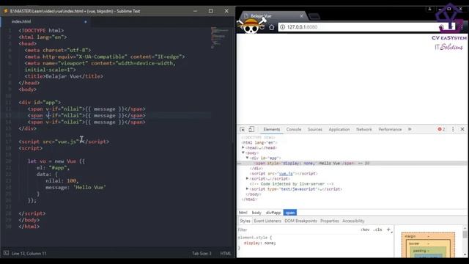
Task: Expand the collapsed inline script node
Action: pos(248,178)
